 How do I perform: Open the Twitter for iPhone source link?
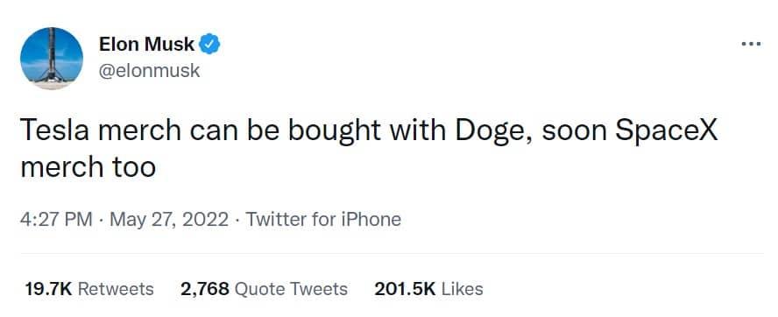(x=323, y=219)
